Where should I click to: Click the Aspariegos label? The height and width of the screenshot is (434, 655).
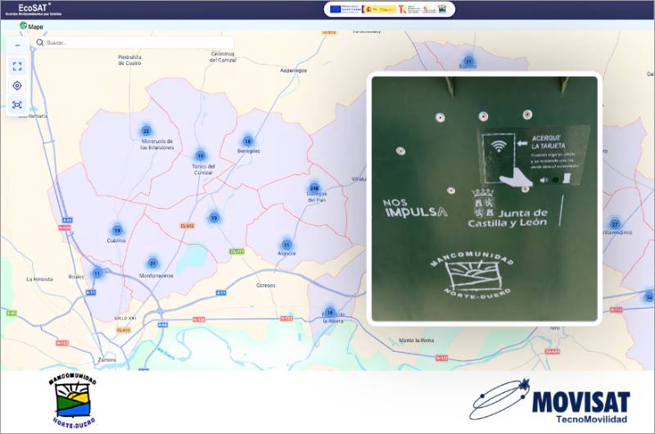tap(293, 70)
